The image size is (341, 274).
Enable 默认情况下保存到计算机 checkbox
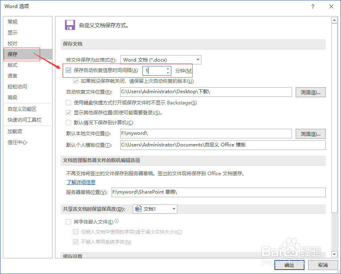(x=69, y=123)
